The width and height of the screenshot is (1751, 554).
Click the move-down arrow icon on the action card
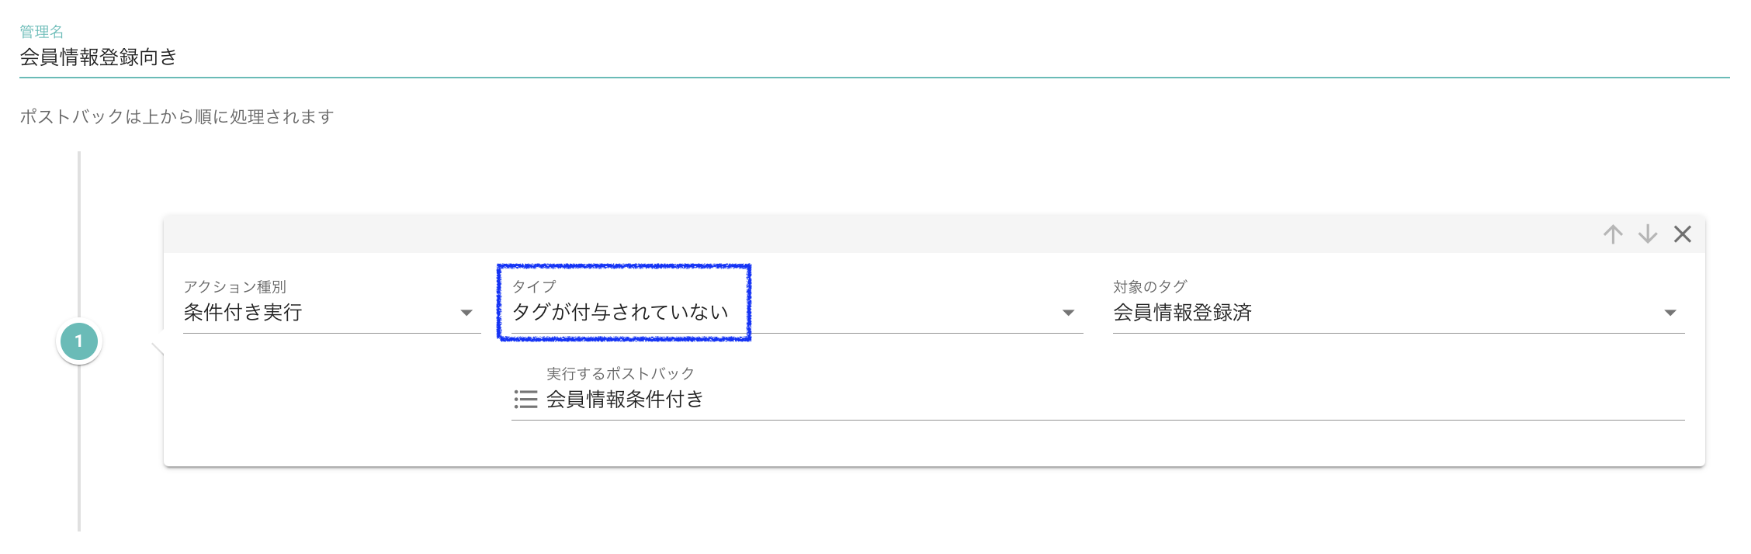tap(1648, 234)
